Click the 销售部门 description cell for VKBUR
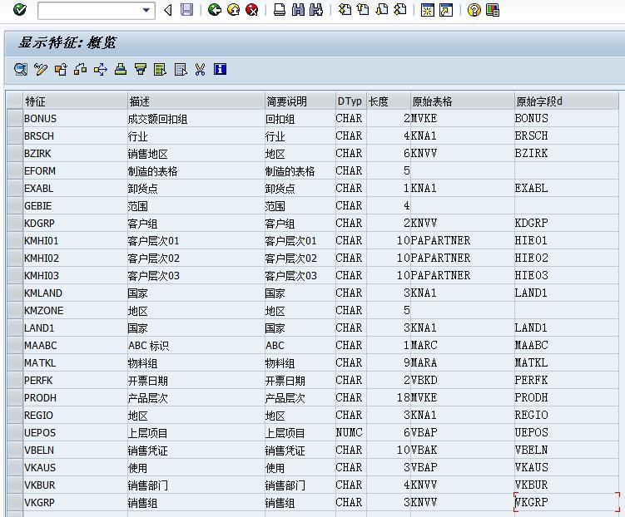This screenshot has width=625, height=517. click(196, 485)
